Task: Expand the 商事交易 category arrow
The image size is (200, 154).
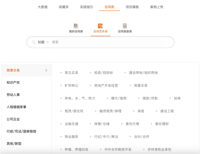Action: point(46,70)
